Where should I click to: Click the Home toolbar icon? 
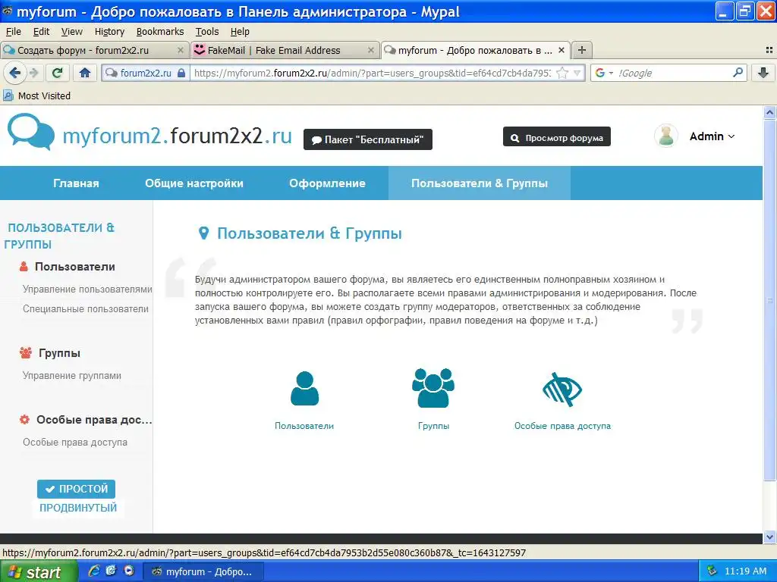pyautogui.click(x=85, y=74)
